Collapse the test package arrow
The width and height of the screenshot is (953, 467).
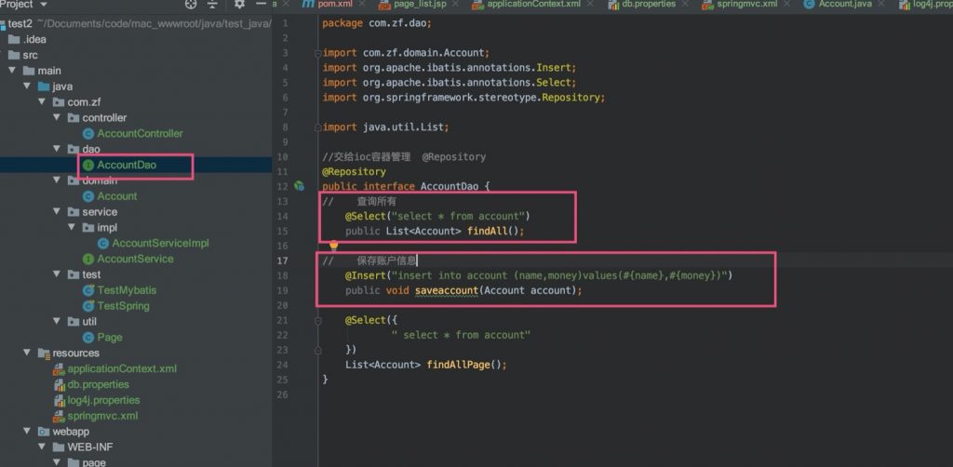(57, 274)
